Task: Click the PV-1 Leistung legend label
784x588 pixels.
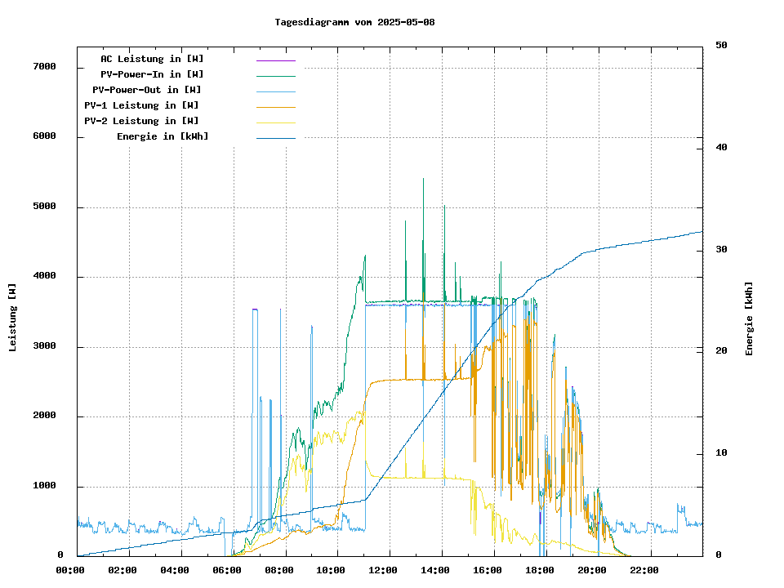Action: click(141, 105)
